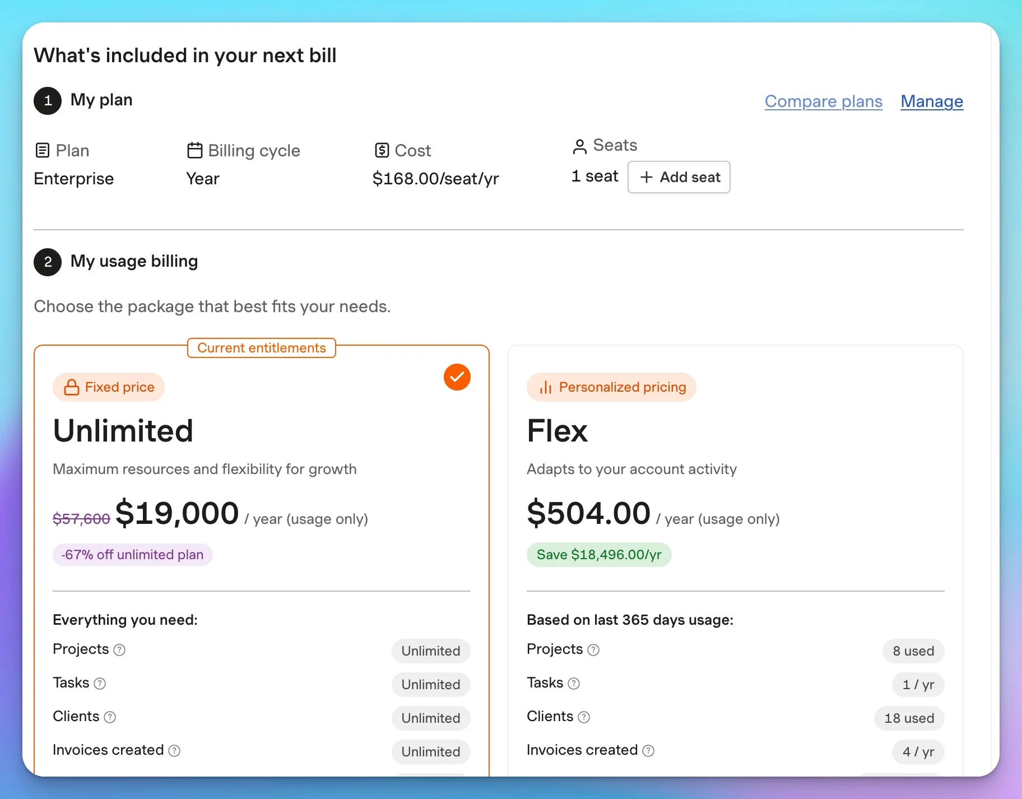The image size is (1022, 799).
Task: Click help icon next to Unlimited Clients
Action: 110,717
